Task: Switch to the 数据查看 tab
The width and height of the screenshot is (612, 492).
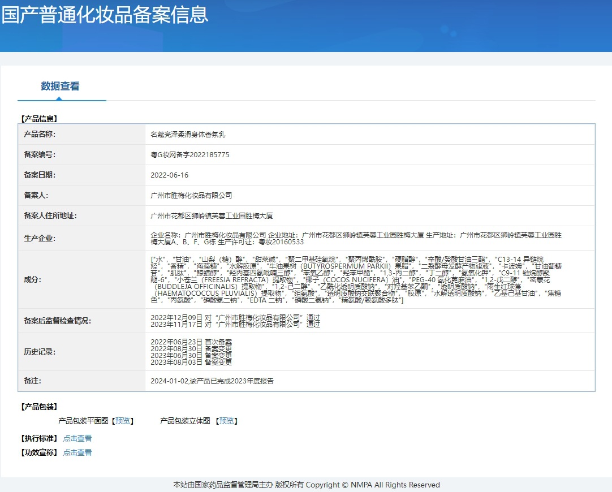Action: (60, 87)
